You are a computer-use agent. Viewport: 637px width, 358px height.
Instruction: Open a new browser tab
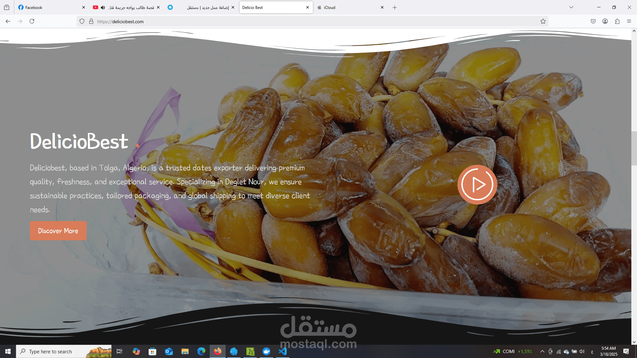(x=394, y=7)
